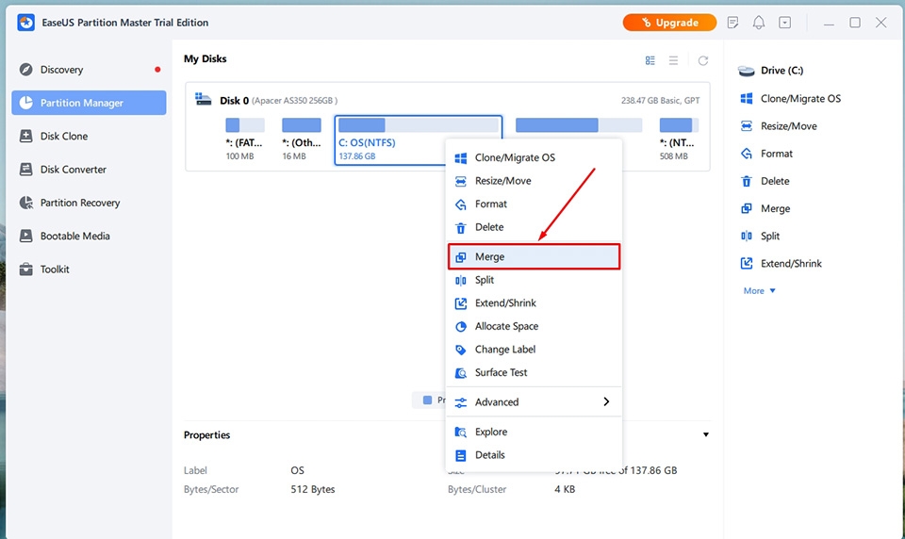Open Disk Converter in the sidebar
Image resolution: width=905 pixels, height=539 pixels.
click(x=89, y=169)
